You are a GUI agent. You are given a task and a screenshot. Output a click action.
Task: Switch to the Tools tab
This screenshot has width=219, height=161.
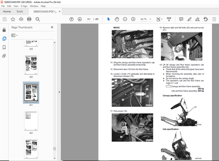point(20,11)
